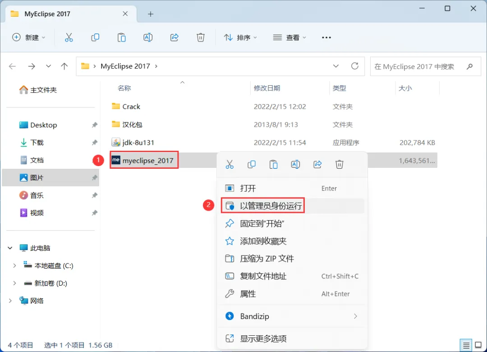The width and height of the screenshot is (487, 352).
Task: Click the search box 在 MyEclipse 2017 中搜索
Action: [426, 66]
